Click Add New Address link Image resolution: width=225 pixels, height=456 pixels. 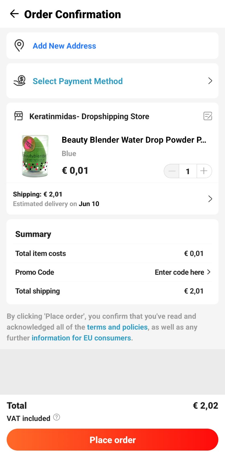point(64,46)
